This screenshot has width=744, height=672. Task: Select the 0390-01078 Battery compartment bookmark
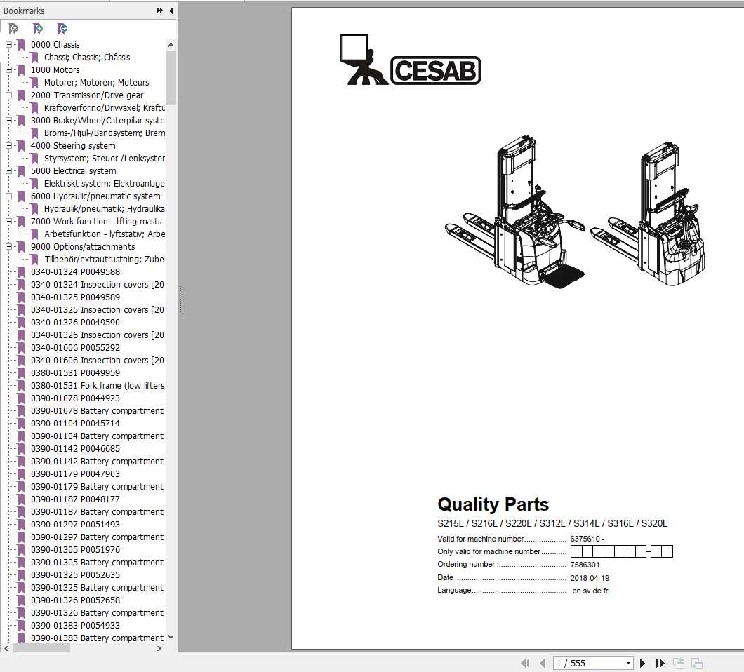point(98,410)
